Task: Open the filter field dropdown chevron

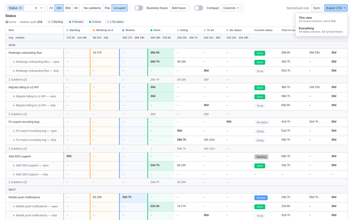Action: point(42,8)
